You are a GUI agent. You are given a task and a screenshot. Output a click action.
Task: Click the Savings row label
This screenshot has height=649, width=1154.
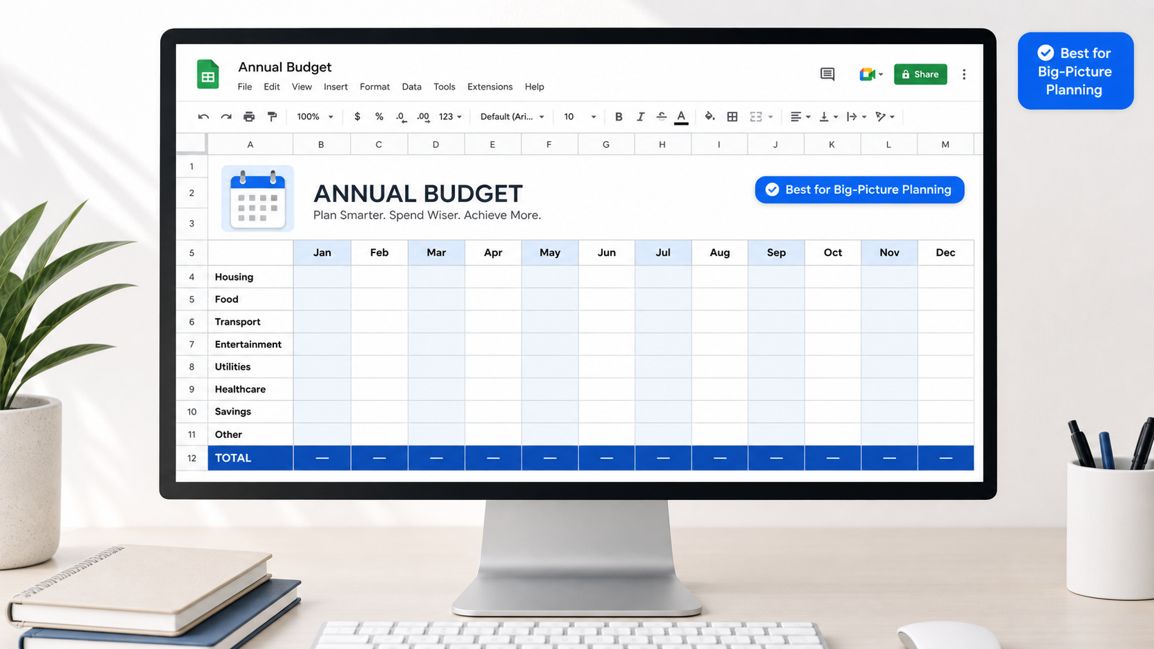(x=233, y=412)
